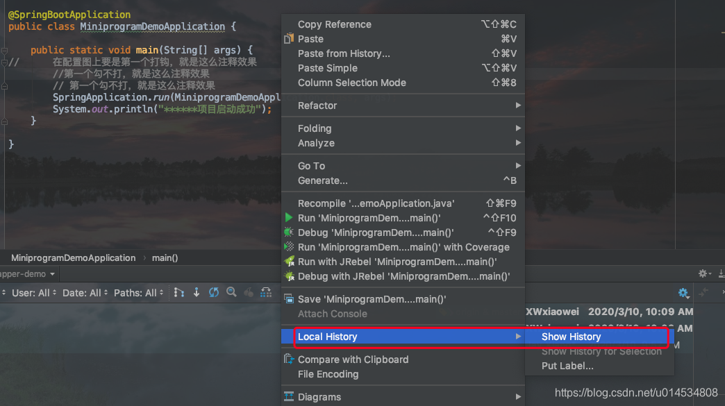The width and height of the screenshot is (725, 406).
Task: Select Put Label... in submenu
Action: click(x=599, y=366)
